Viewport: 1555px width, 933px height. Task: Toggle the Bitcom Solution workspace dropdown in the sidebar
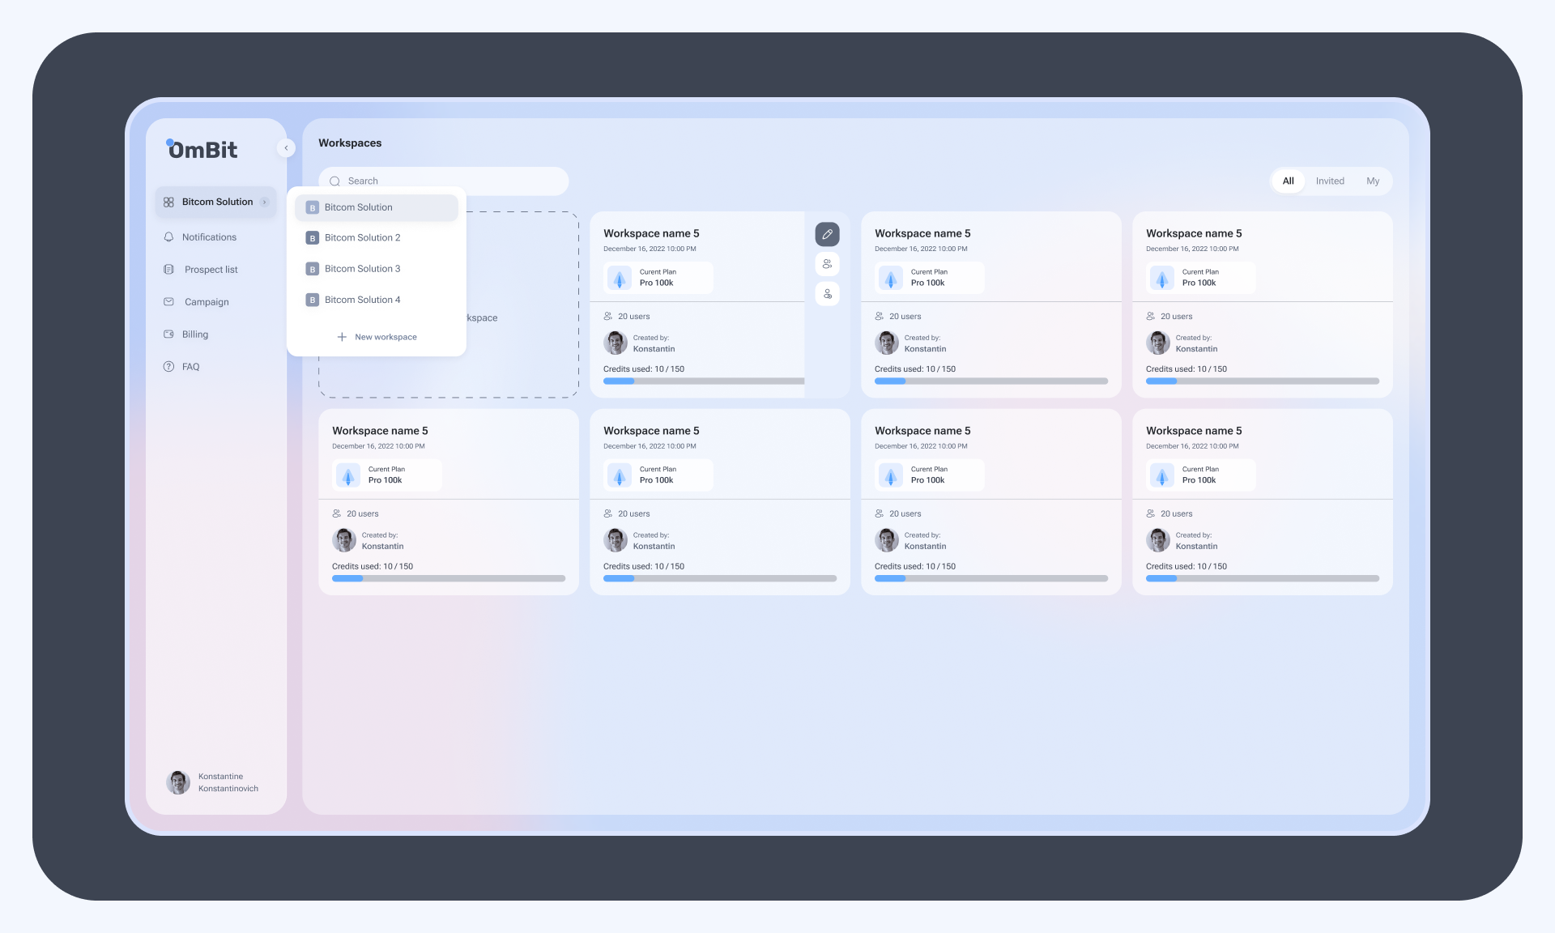coord(216,202)
